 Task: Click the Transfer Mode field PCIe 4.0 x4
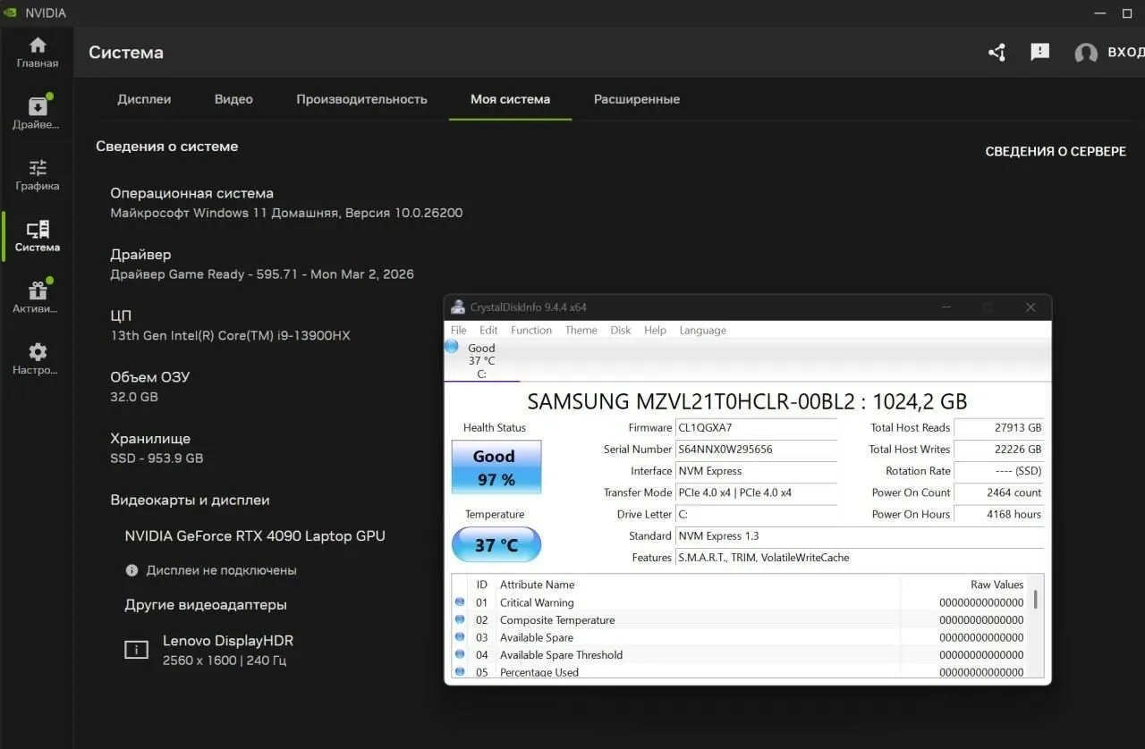(756, 492)
